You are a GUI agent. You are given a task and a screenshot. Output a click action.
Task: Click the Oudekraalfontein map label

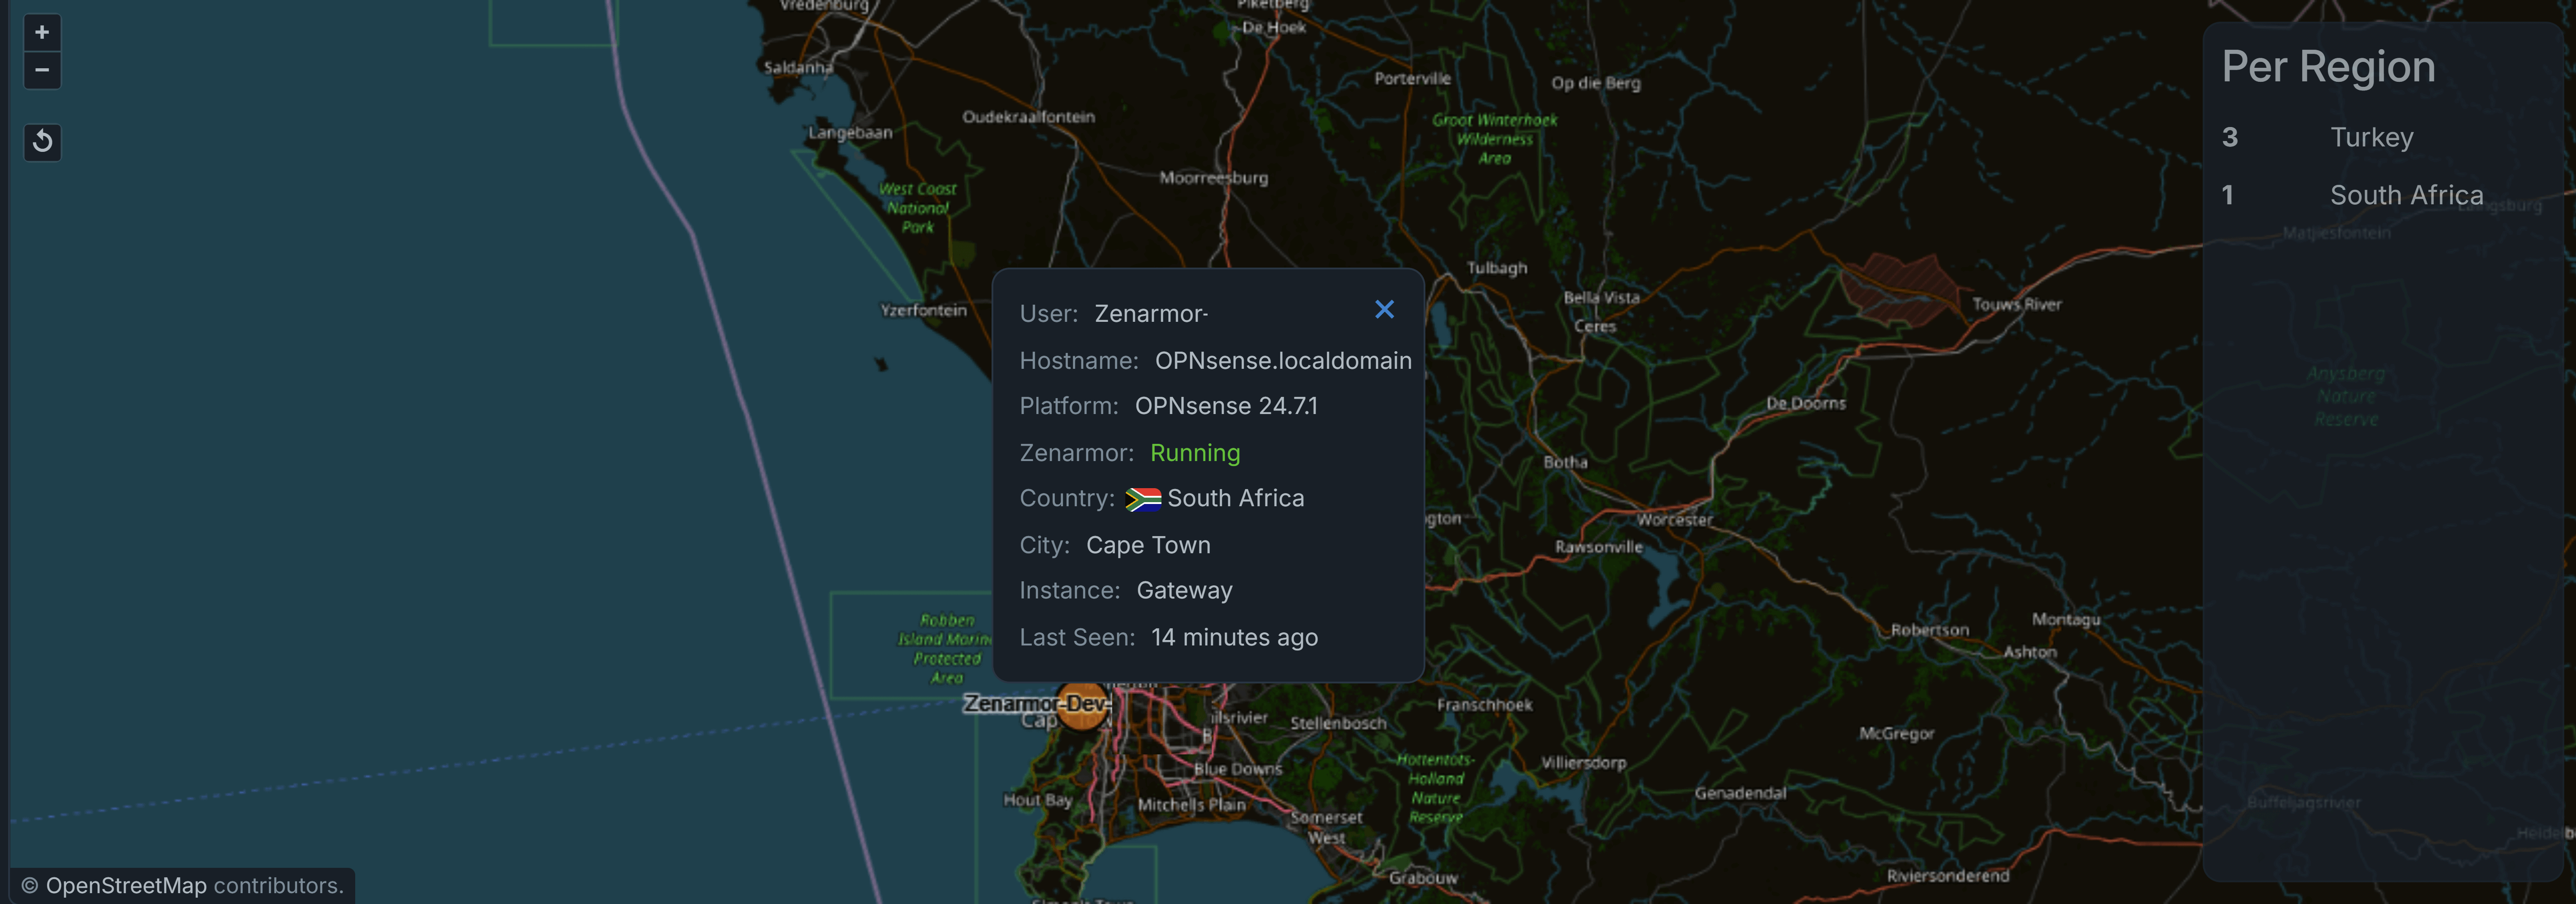1028,117
